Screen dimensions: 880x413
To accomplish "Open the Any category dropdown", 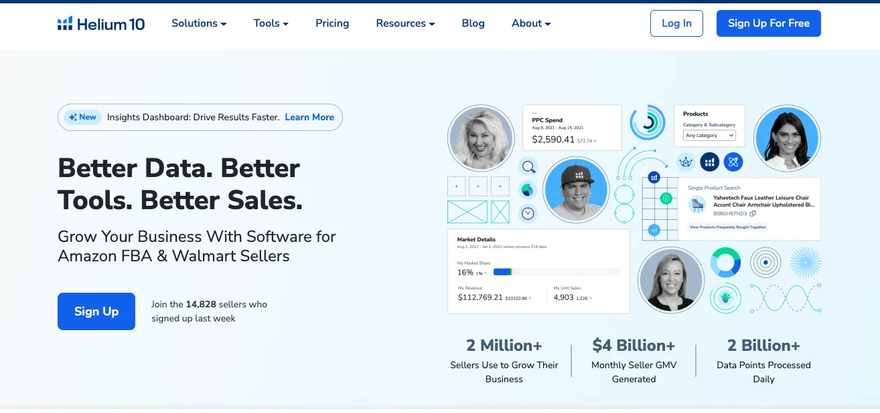I will point(709,136).
